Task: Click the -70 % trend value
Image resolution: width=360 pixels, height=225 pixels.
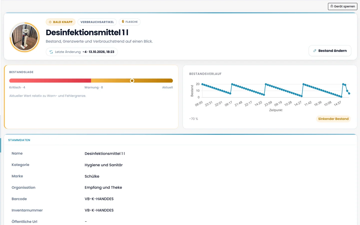Action: coord(194,119)
